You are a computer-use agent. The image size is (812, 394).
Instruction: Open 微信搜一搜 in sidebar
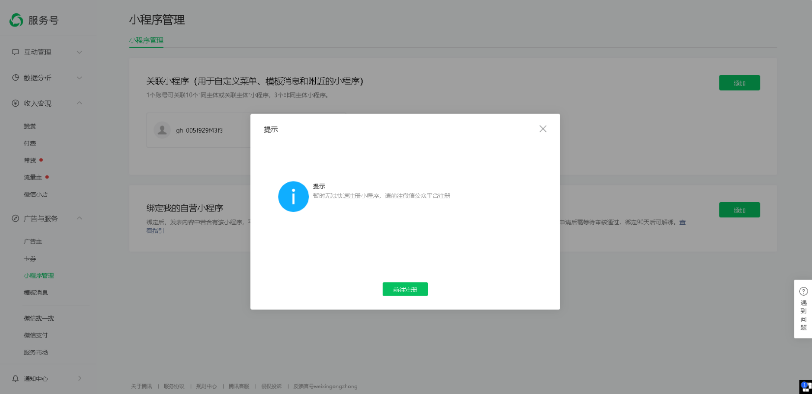[x=39, y=318]
